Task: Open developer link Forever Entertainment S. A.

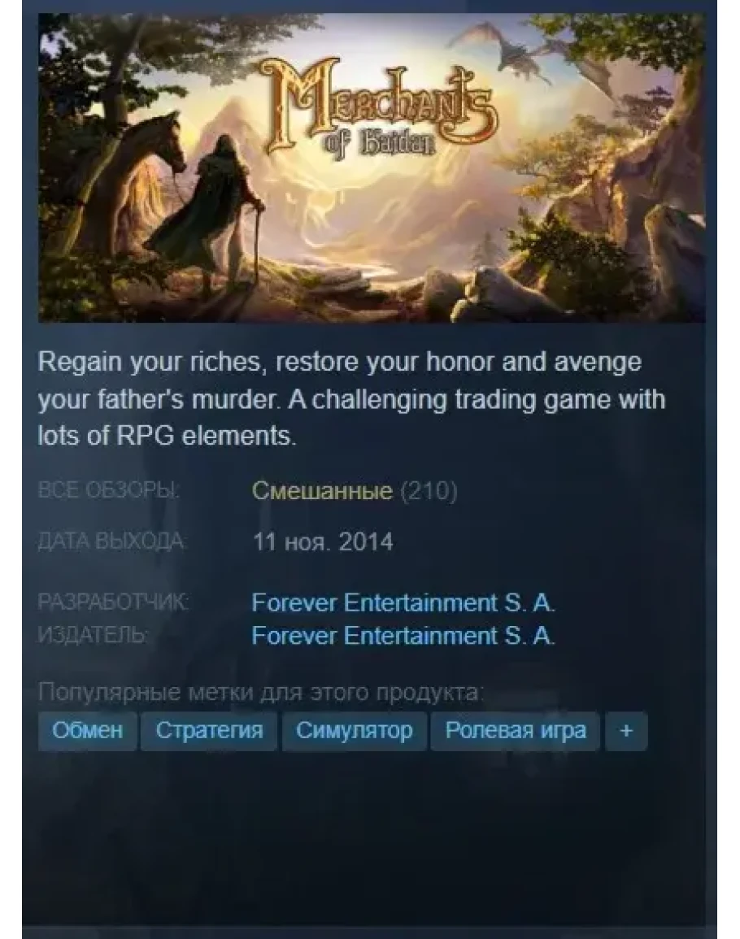Action: (403, 602)
